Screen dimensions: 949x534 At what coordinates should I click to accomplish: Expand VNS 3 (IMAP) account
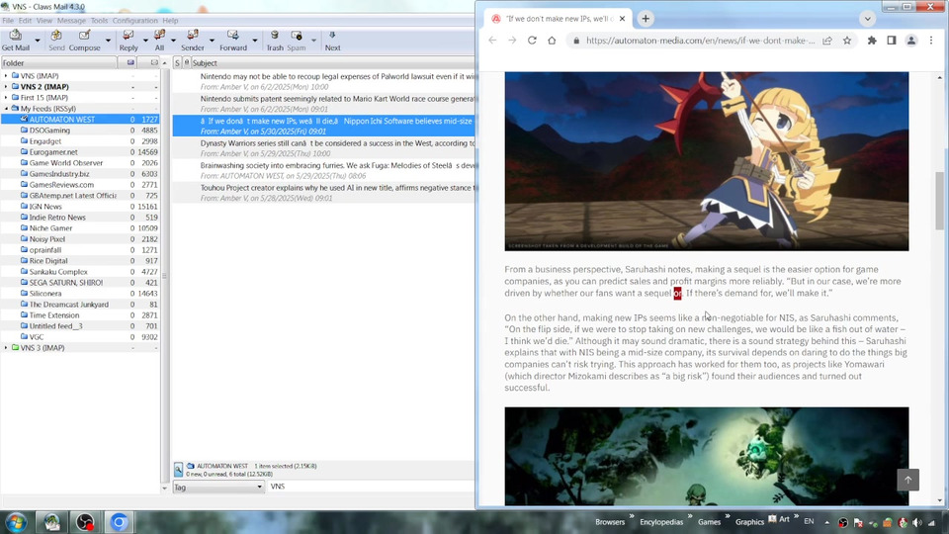tap(6, 348)
